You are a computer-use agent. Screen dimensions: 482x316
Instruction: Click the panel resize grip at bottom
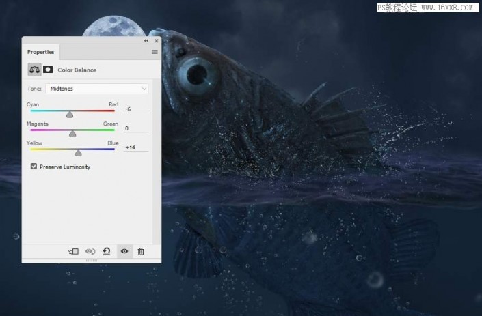tap(92, 260)
